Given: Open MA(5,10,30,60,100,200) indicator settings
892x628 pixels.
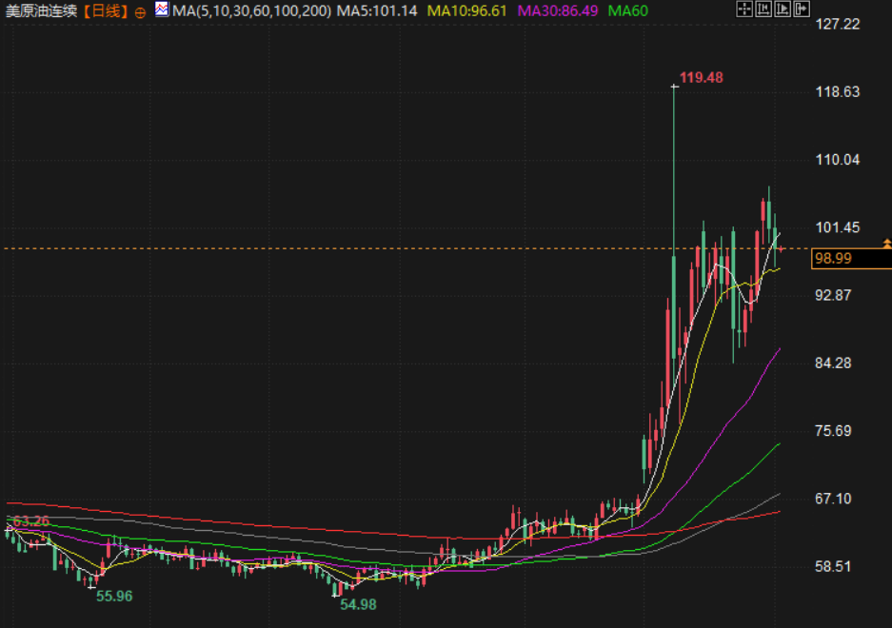Looking at the screenshot, I should tap(251, 10).
